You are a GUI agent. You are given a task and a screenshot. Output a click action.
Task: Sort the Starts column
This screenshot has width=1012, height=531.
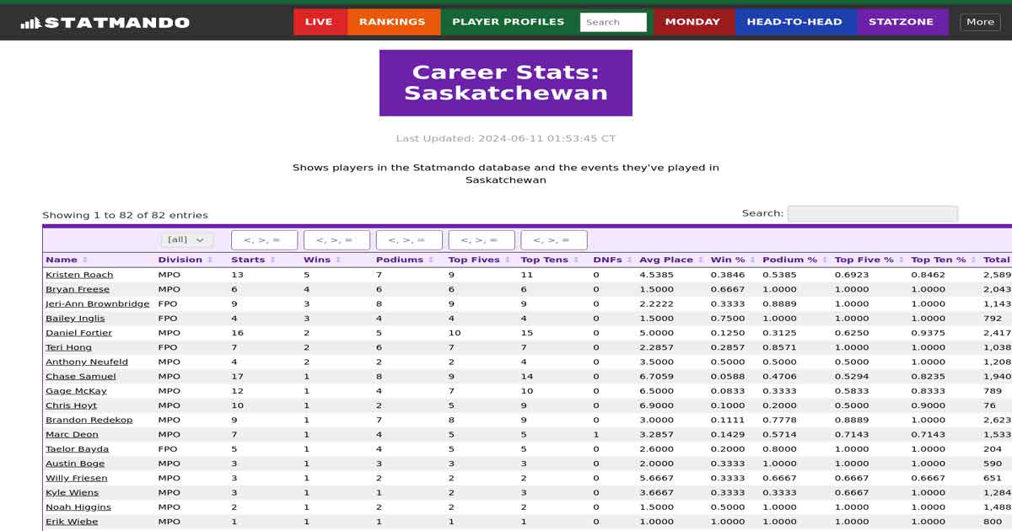[x=274, y=260]
